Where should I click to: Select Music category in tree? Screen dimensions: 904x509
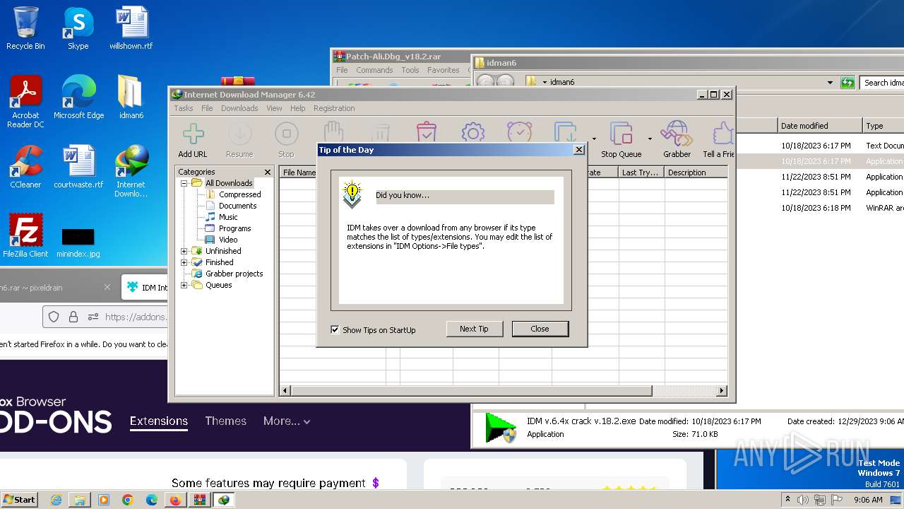[x=228, y=217]
